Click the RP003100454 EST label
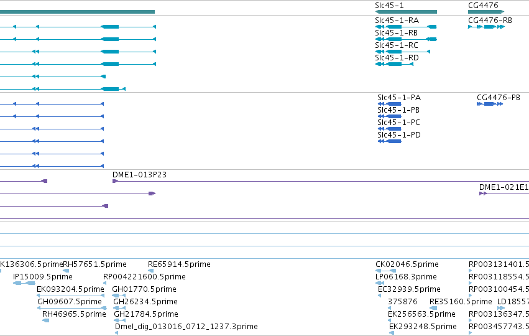The height and width of the screenshot is (336, 529). click(499, 289)
